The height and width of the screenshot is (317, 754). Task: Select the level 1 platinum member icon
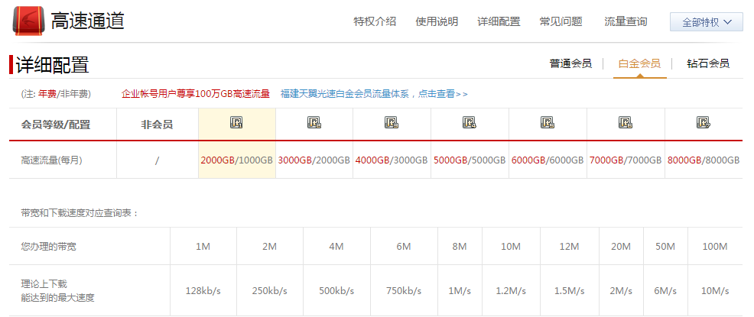click(236, 122)
